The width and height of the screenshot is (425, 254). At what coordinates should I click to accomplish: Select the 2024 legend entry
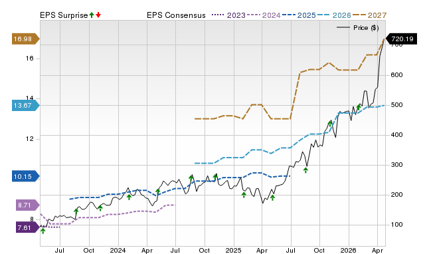tap(264, 15)
